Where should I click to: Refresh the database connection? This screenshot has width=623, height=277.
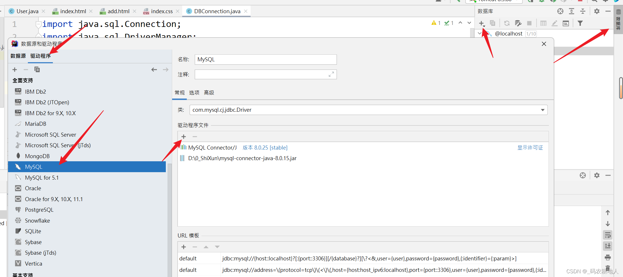coord(507,23)
